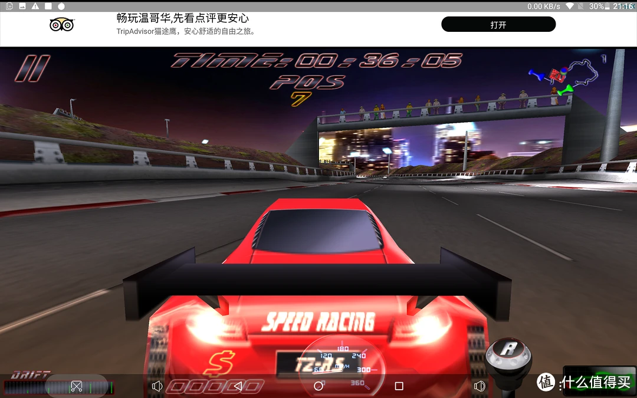Image resolution: width=637 pixels, height=398 pixels.
Task: Click ad headline 畅玩温哥华,先看点评更安心
Action: point(182,18)
